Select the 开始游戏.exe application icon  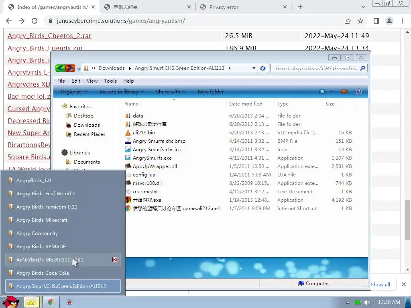[x=128, y=200]
